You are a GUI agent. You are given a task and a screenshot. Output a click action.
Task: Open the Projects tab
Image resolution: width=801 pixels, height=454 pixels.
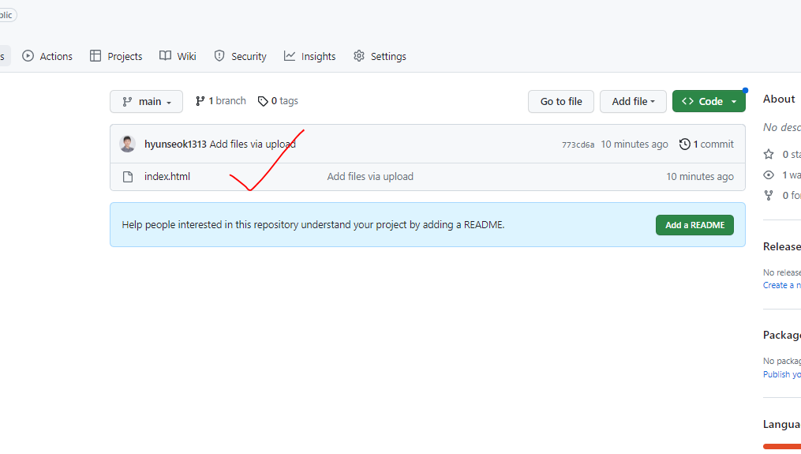click(116, 56)
